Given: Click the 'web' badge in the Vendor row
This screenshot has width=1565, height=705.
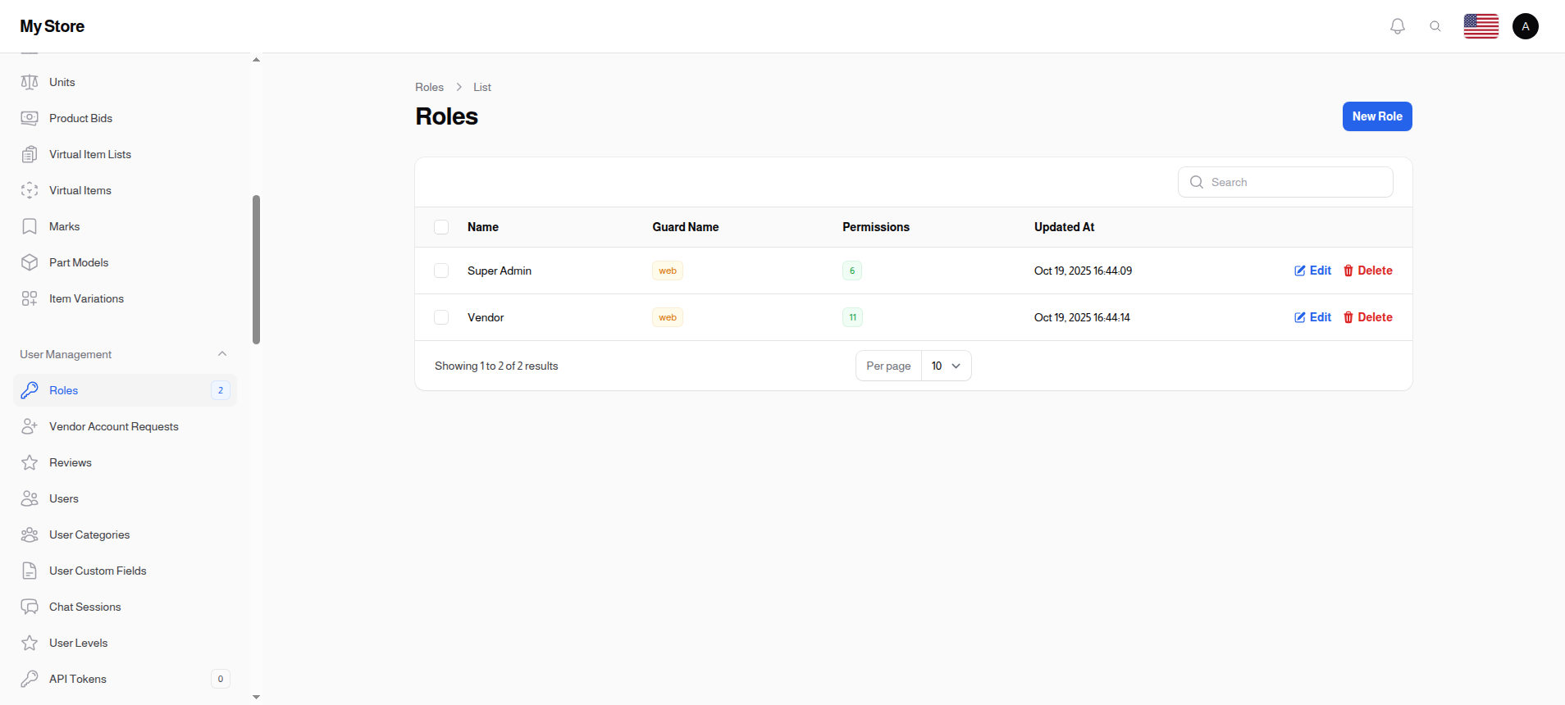Looking at the screenshot, I should pyautogui.click(x=668, y=317).
